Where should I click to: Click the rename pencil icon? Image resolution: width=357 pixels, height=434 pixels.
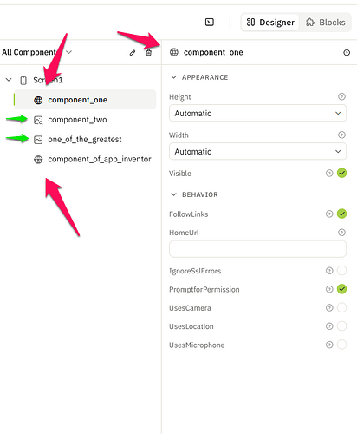point(133,53)
